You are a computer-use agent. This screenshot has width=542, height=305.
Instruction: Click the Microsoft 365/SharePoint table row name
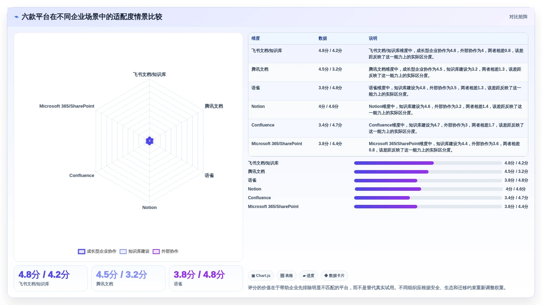point(277,144)
